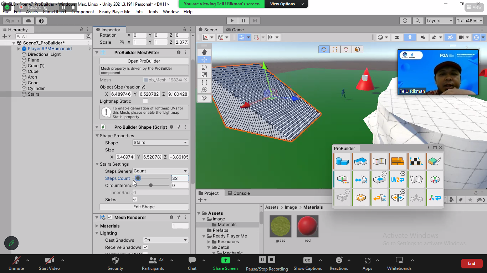The image size is (487, 273).
Task: Click the Open ProBuilder button
Action: tap(144, 61)
